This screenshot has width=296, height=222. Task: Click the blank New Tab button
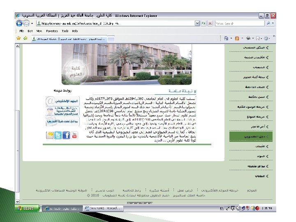click(111, 39)
